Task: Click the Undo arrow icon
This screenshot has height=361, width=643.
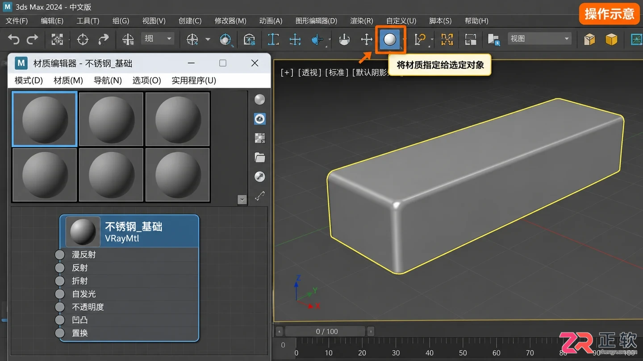Action: (13, 40)
